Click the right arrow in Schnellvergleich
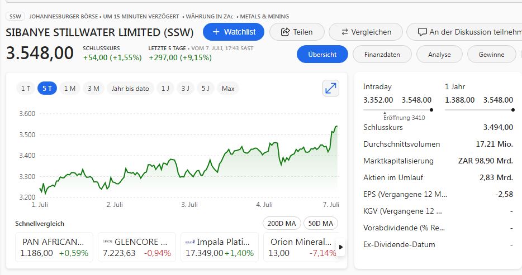This screenshot has height=275, width=522. 341,247
